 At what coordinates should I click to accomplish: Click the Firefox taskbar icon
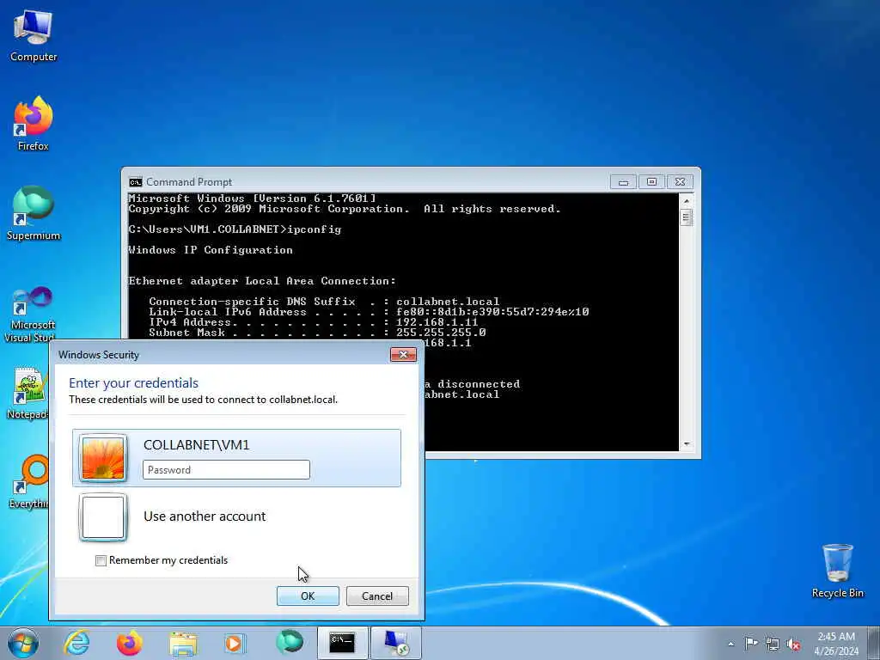(129, 643)
